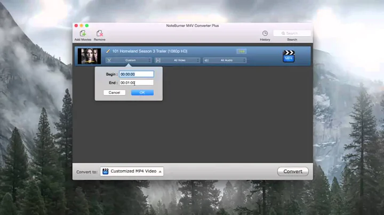Click the Convert button

(293, 171)
